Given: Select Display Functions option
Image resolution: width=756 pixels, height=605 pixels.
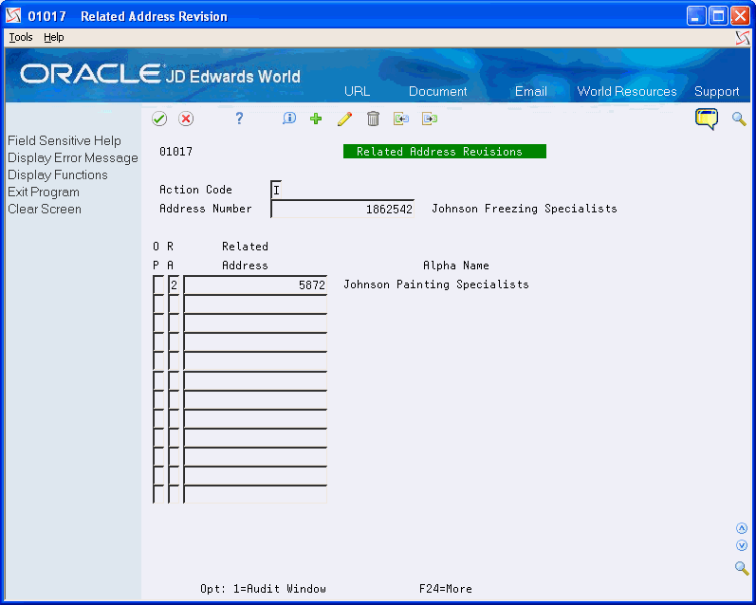Looking at the screenshot, I should point(57,175).
